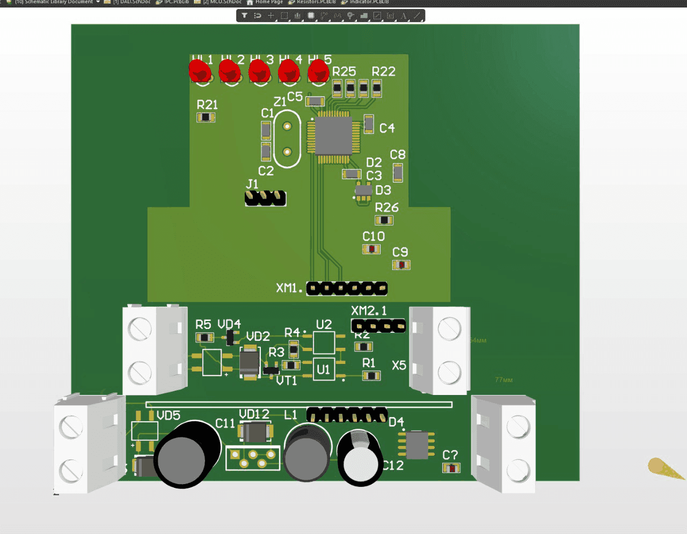Screen dimensions: 687x534
Task: Click the square MCU chip on board
Action: [x=333, y=137]
